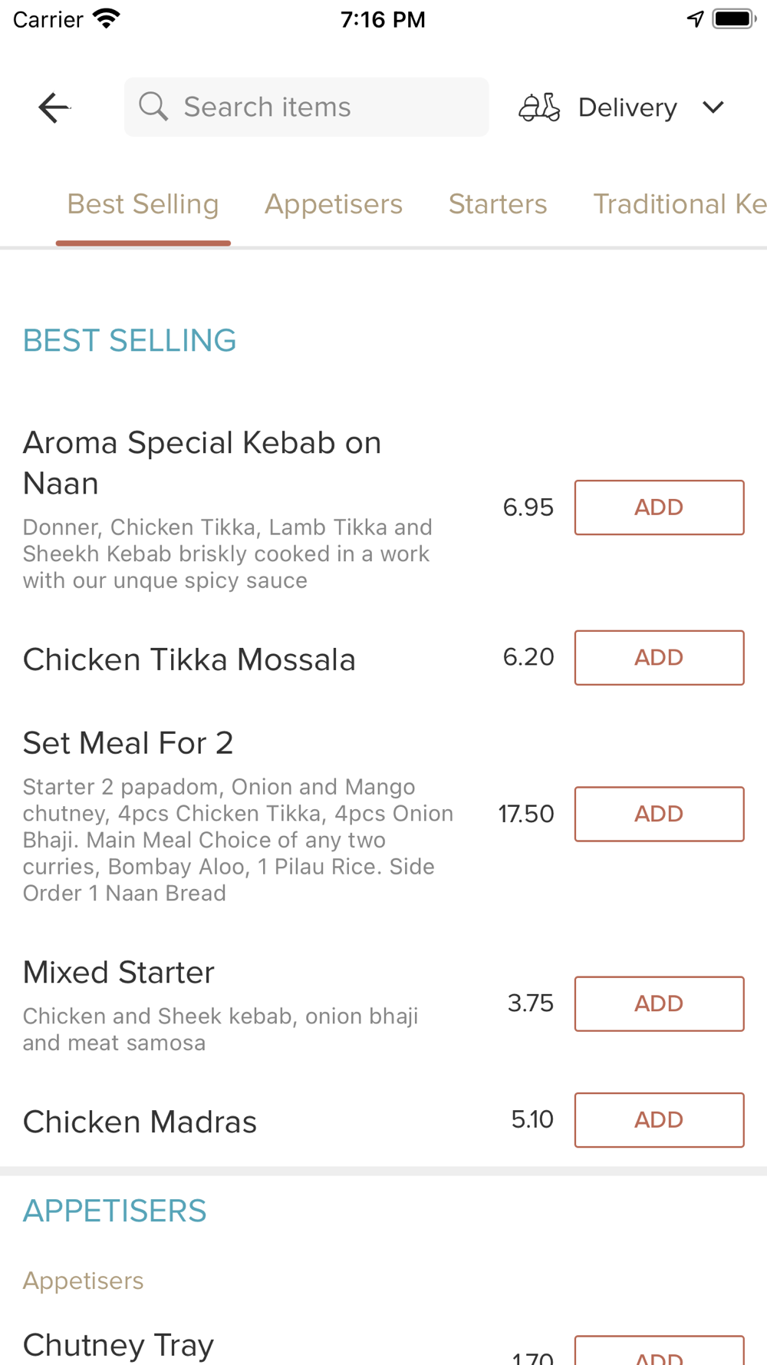Switch to the Best Selling tab
Screen dimensions: 767x1365
pyautogui.click(x=143, y=204)
